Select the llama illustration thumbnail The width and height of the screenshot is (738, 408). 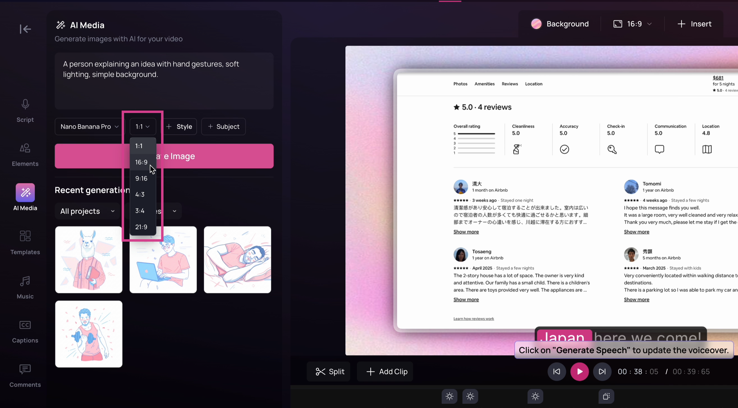(x=89, y=260)
